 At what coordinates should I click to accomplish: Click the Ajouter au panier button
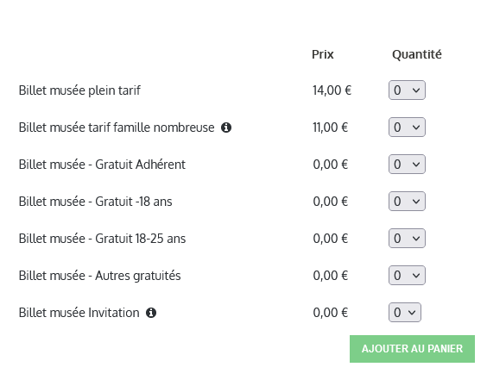[x=412, y=349]
